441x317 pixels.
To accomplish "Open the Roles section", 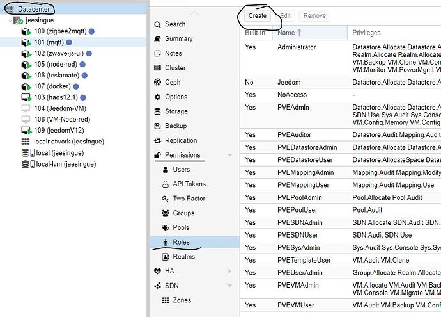I will click(x=194, y=242).
